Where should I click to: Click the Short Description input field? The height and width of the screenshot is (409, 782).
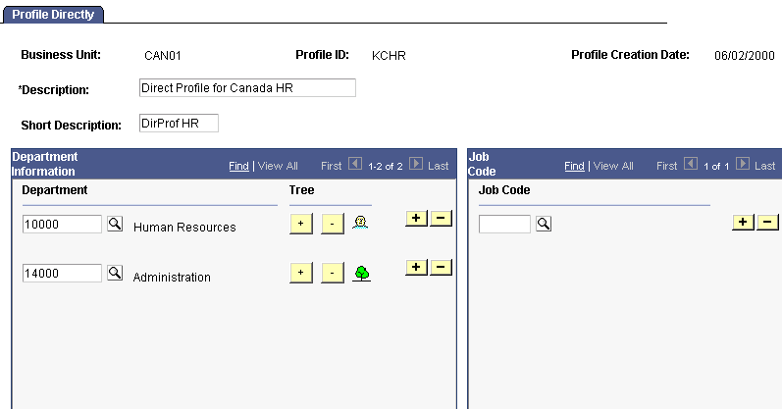coord(179,124)
